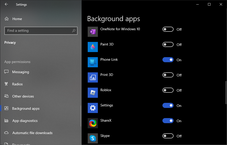Switch on the Skype background toggle
The height and width of the screenshot is (145, 227).
point(168,136)
